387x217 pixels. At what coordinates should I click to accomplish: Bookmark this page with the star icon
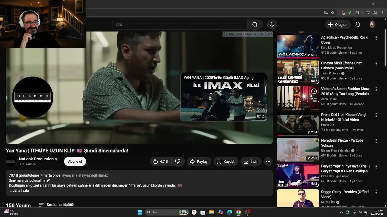click(x=333, y=13)
